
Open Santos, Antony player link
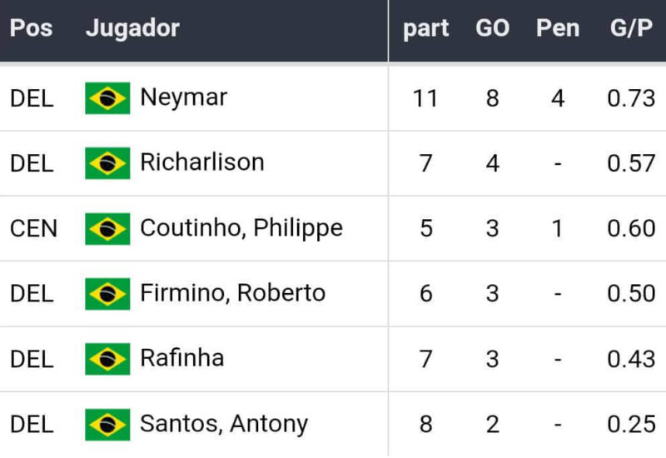[224, 424]
